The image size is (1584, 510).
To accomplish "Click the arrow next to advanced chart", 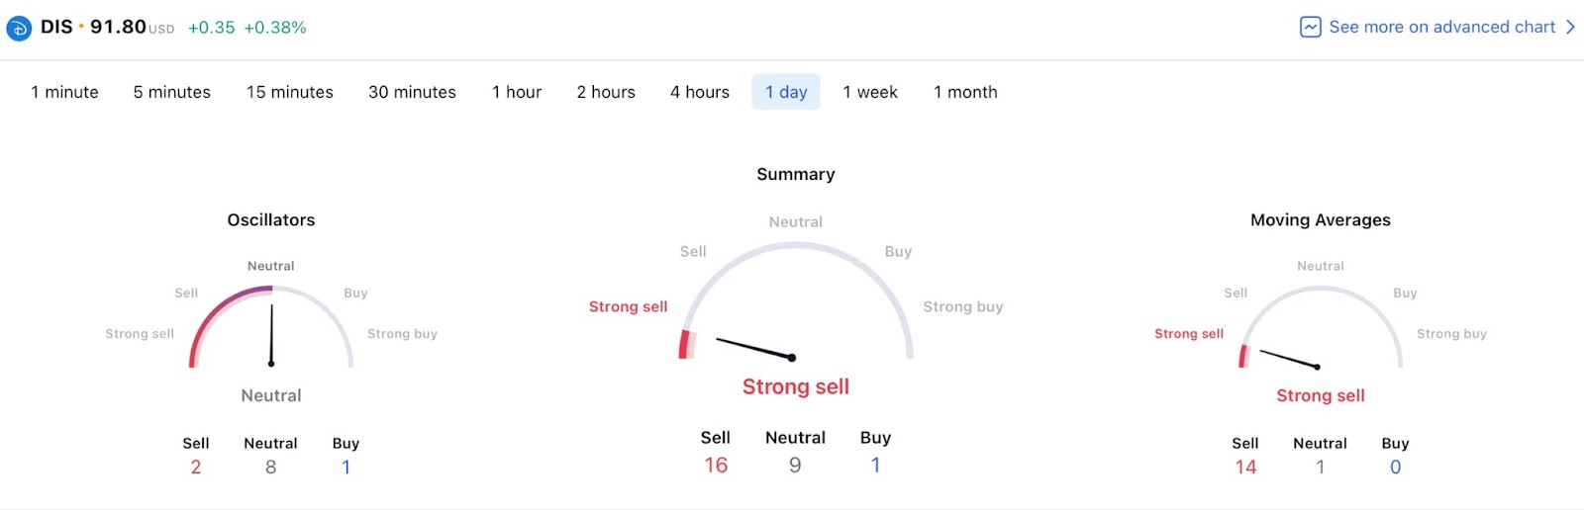I will tap(1570, 27).
